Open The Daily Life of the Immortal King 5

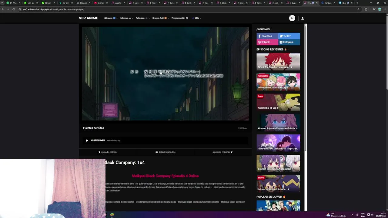click(278, 143)
